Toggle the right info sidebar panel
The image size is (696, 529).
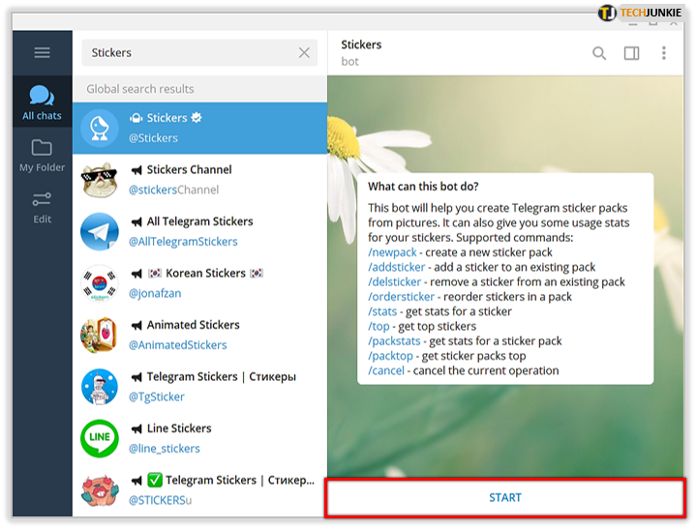point(631,53)
